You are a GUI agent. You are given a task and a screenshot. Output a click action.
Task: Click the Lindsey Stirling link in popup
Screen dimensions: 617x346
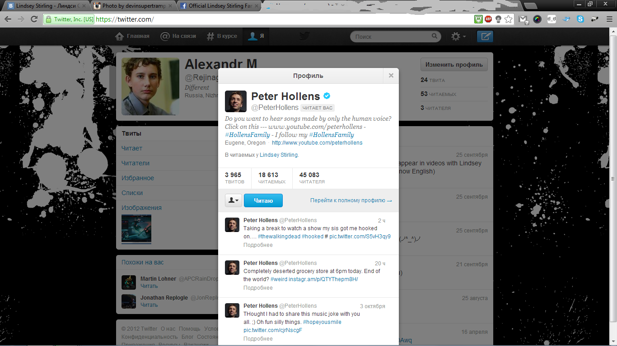[279, 155]
